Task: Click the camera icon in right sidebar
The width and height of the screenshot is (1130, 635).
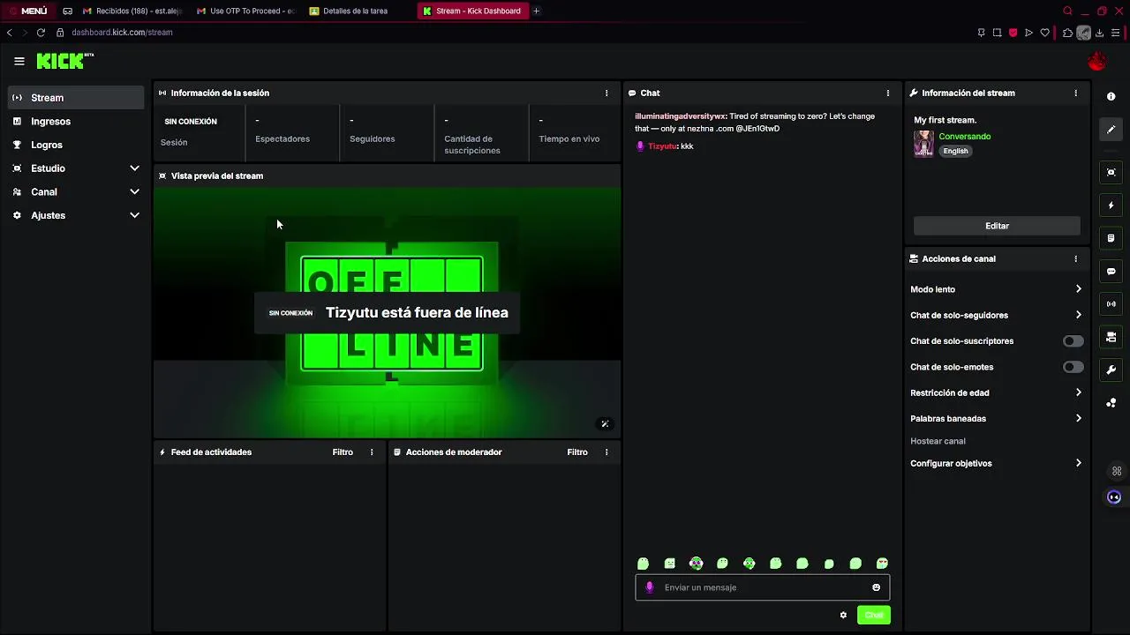Action: [1111, 338]
